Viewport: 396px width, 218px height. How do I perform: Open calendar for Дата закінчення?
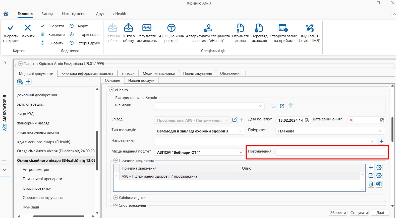coord(382,120)
